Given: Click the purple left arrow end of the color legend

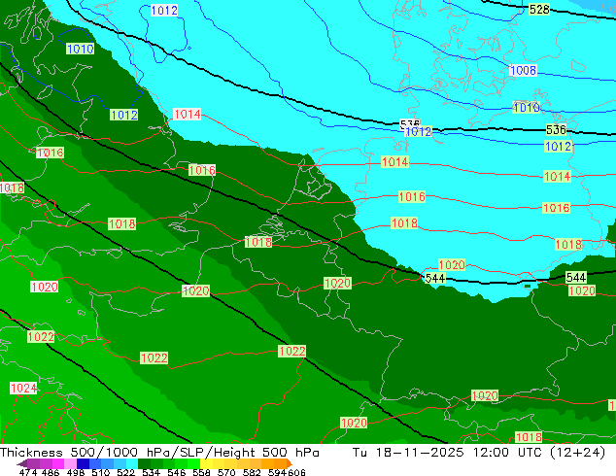Looking at the screenshot, I should tap(21, 463).
